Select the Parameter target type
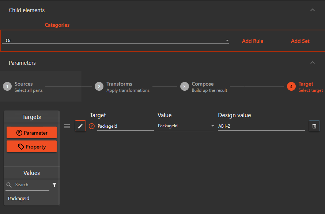325x214 pixels. coord(31,133)
